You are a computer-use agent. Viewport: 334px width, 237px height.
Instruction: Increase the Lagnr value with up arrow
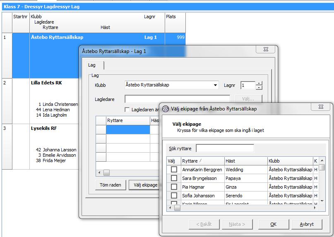coord(259,83)
